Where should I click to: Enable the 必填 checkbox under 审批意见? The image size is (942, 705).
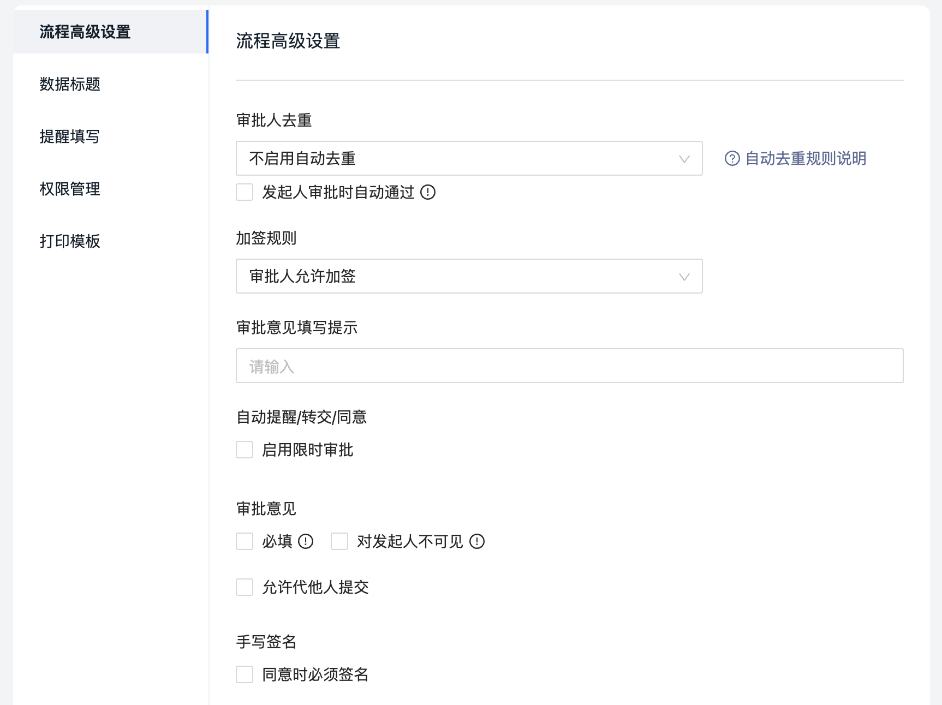coord(244,541)
